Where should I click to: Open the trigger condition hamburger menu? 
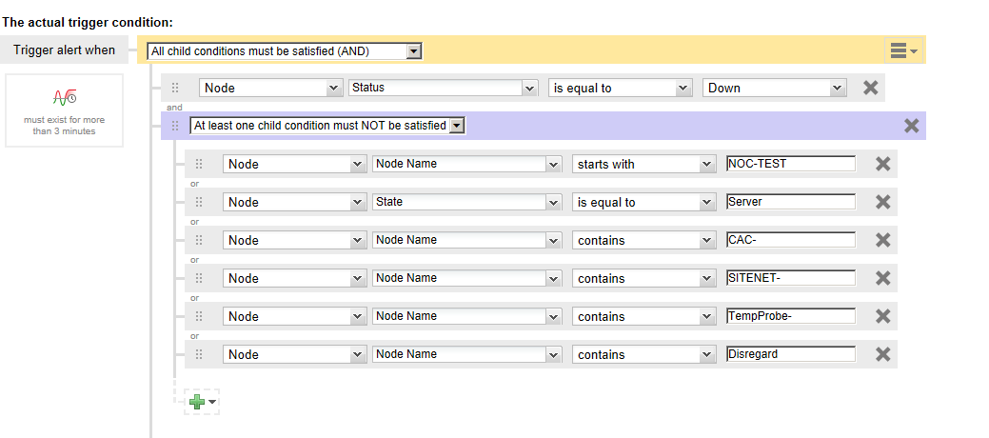coord(902,50)
